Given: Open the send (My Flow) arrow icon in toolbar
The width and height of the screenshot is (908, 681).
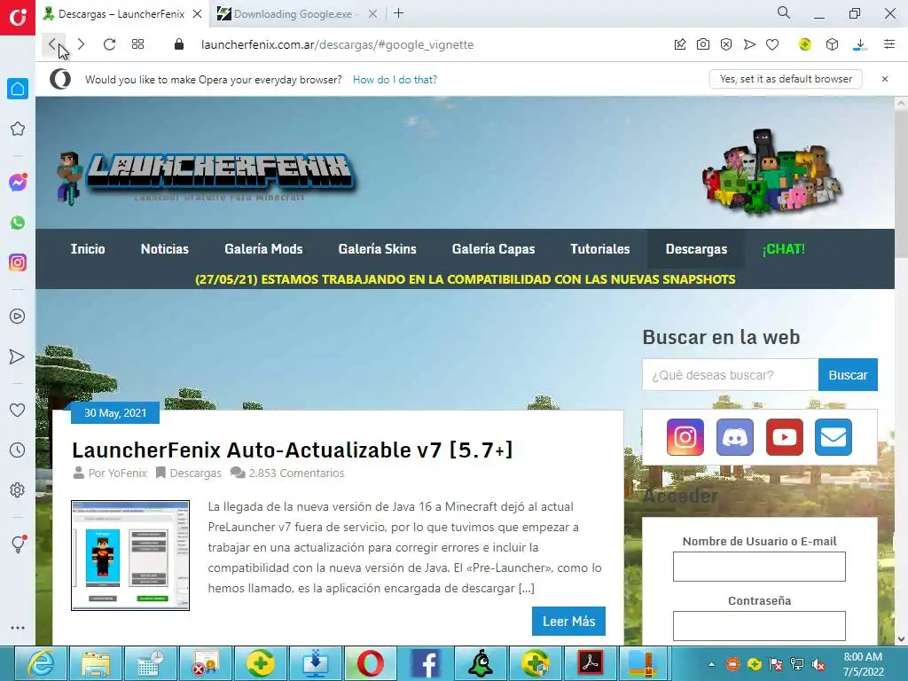Looking at the screenshot, I should point(749,44).
